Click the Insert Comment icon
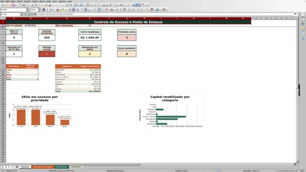This screenshot has height=172, width=306. tap(125, 5)
